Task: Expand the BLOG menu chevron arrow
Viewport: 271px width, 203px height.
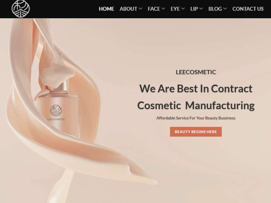Action: click(225, 9)
